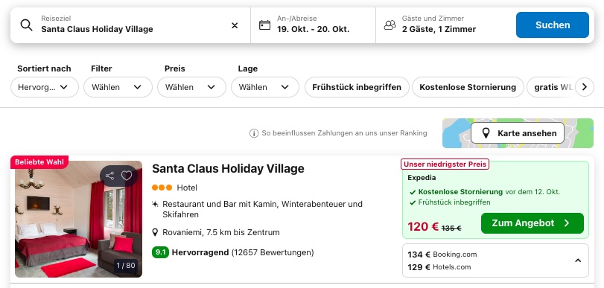604x288 pixels.
Task: Open the 12657 Bewertungen reviews
Action: 273,252
